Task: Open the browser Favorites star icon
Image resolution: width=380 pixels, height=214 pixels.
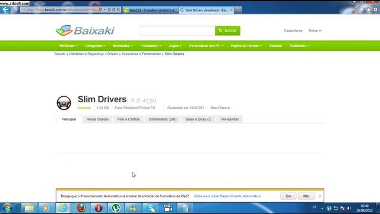Action: [x=369, y=10]
